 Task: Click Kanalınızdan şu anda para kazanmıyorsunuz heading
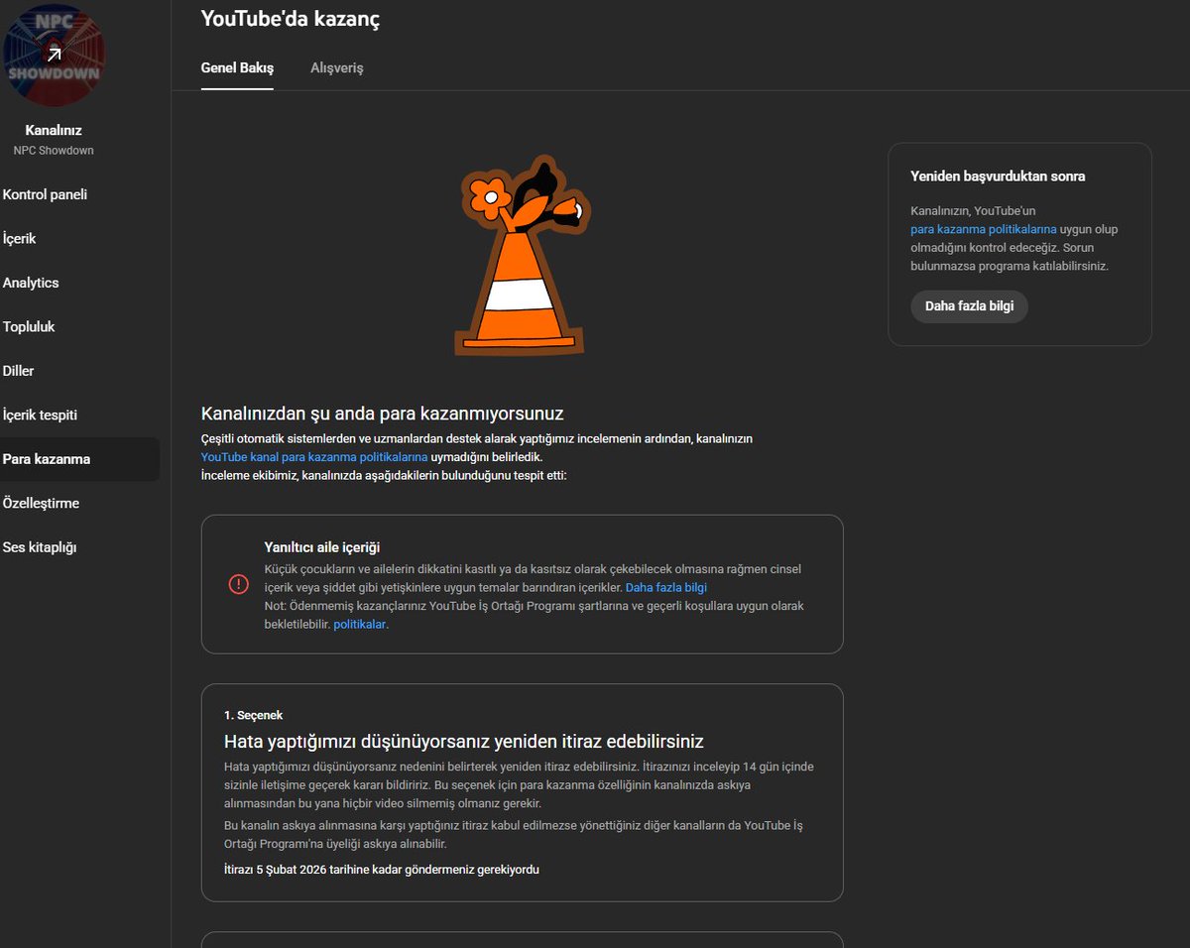pos(383,414)
